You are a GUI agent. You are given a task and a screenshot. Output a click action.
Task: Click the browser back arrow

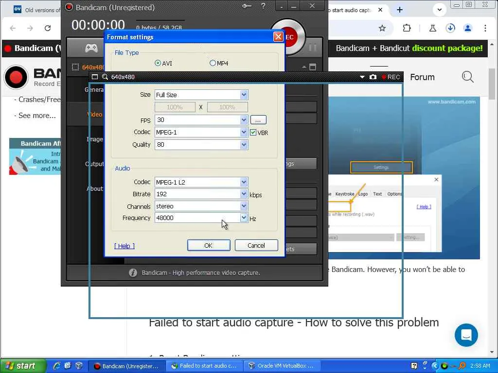pyautogui.click(x=13, y=28)
